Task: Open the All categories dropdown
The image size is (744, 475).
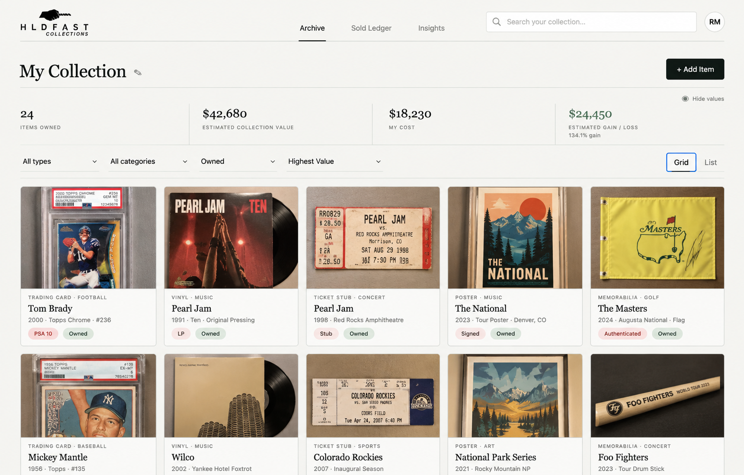Action: click(149, 161)
